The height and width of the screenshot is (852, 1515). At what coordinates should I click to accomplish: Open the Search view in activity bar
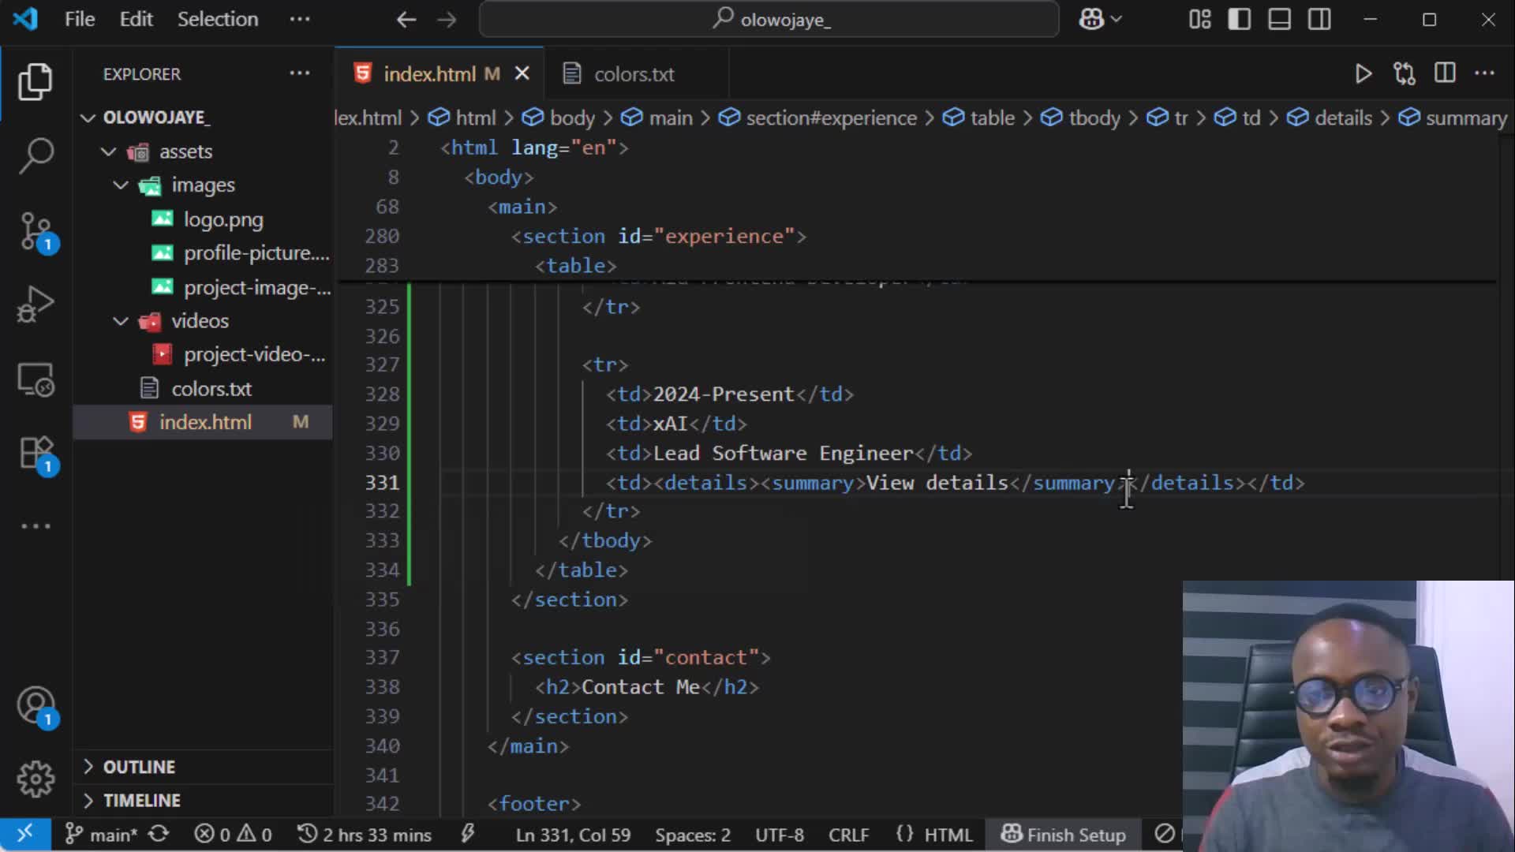tap(36, 155)
